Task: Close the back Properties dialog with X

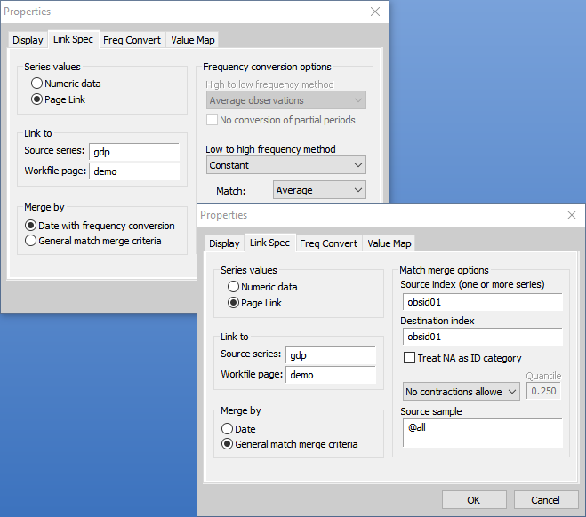Action: (x=374, y=12)
